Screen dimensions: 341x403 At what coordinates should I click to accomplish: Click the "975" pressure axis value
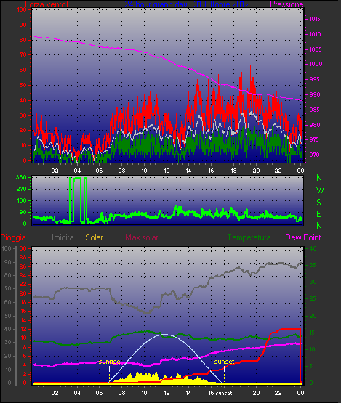click(314, 140)
